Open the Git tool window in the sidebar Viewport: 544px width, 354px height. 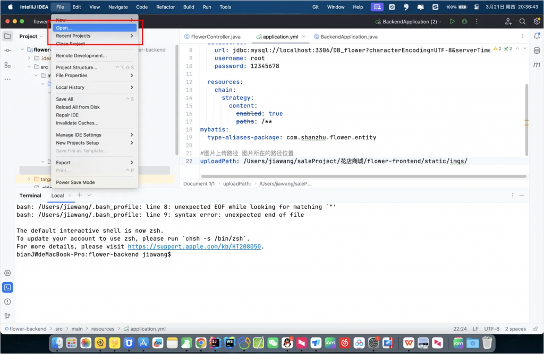click(7, 316)
